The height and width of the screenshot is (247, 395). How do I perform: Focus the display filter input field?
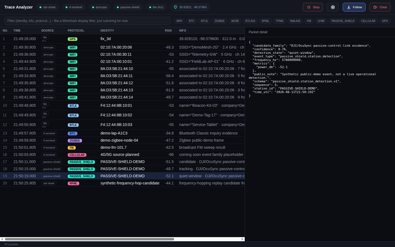pyautogui.click(x=88, y=21)
